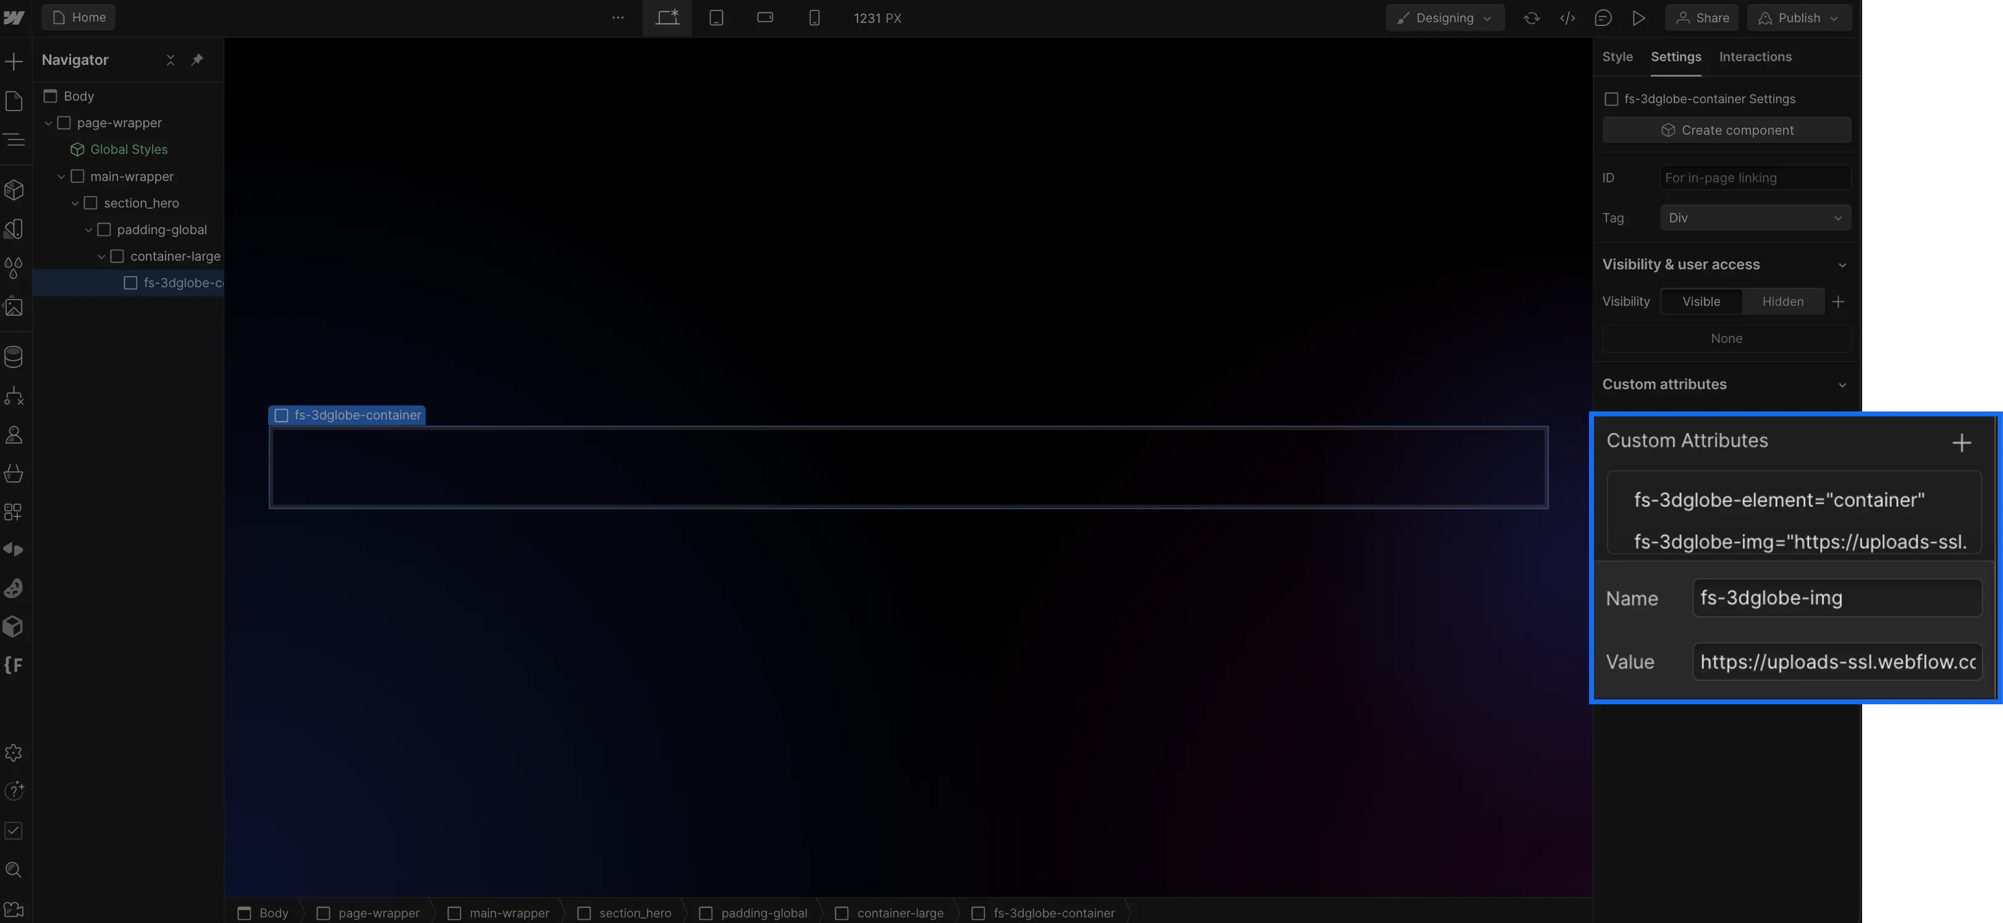2003x923 pixels.
Task: Open the Home page tab
Action: click(78, 18)
